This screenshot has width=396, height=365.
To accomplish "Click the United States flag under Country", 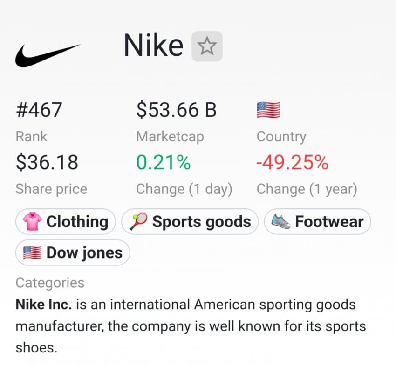I will tap(268, 110).
